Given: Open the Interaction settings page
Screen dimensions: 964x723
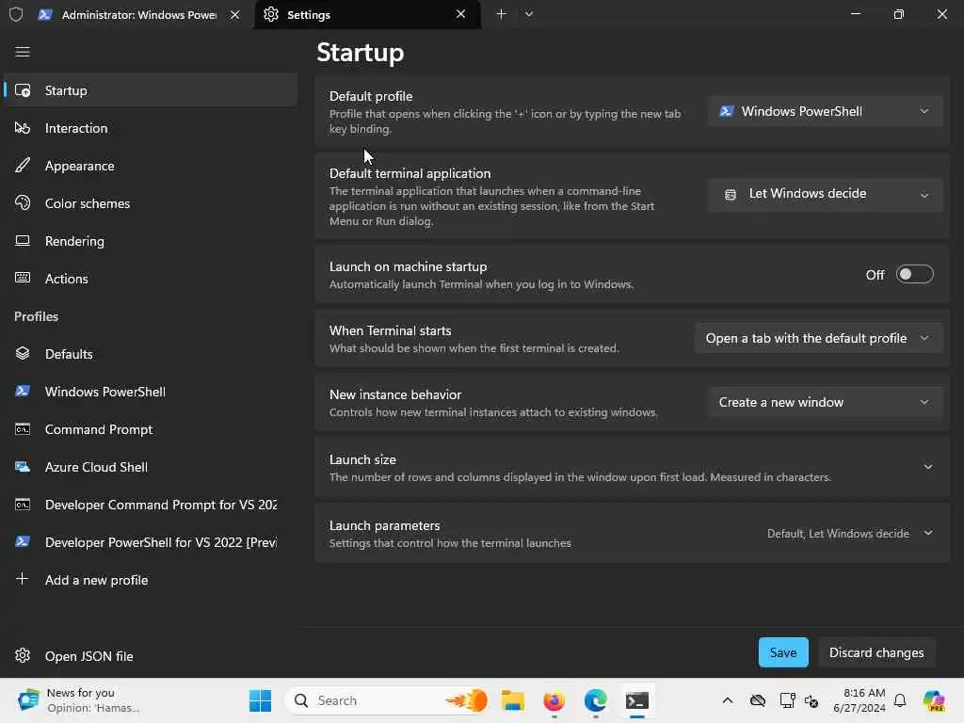Looking at the screenshot, I should click(x=76, y=128).
